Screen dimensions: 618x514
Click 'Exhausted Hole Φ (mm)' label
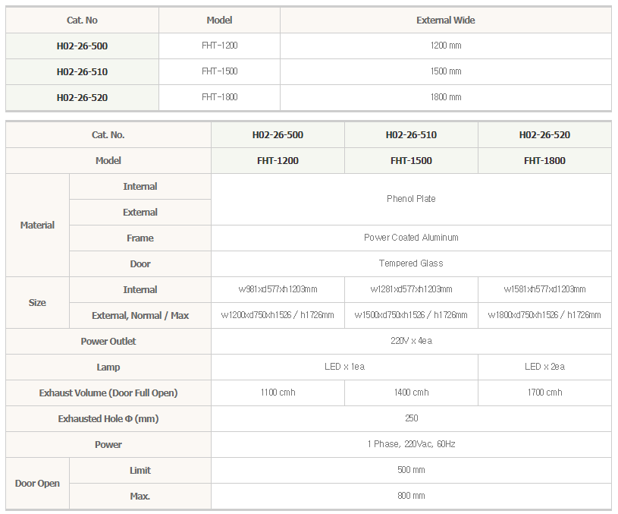108,418
